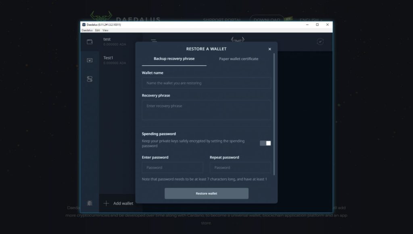Open the paper wallet certificate sidebar icon
Screen dimensions: 413x234
coord(90,60)
